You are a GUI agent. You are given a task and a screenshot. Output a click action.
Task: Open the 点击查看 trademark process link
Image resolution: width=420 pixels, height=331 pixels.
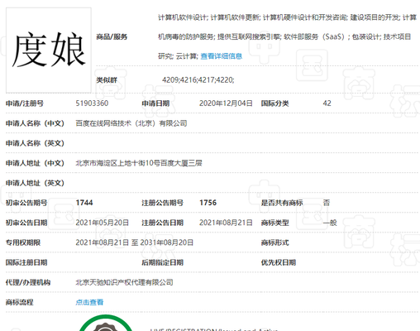point(89,302)
